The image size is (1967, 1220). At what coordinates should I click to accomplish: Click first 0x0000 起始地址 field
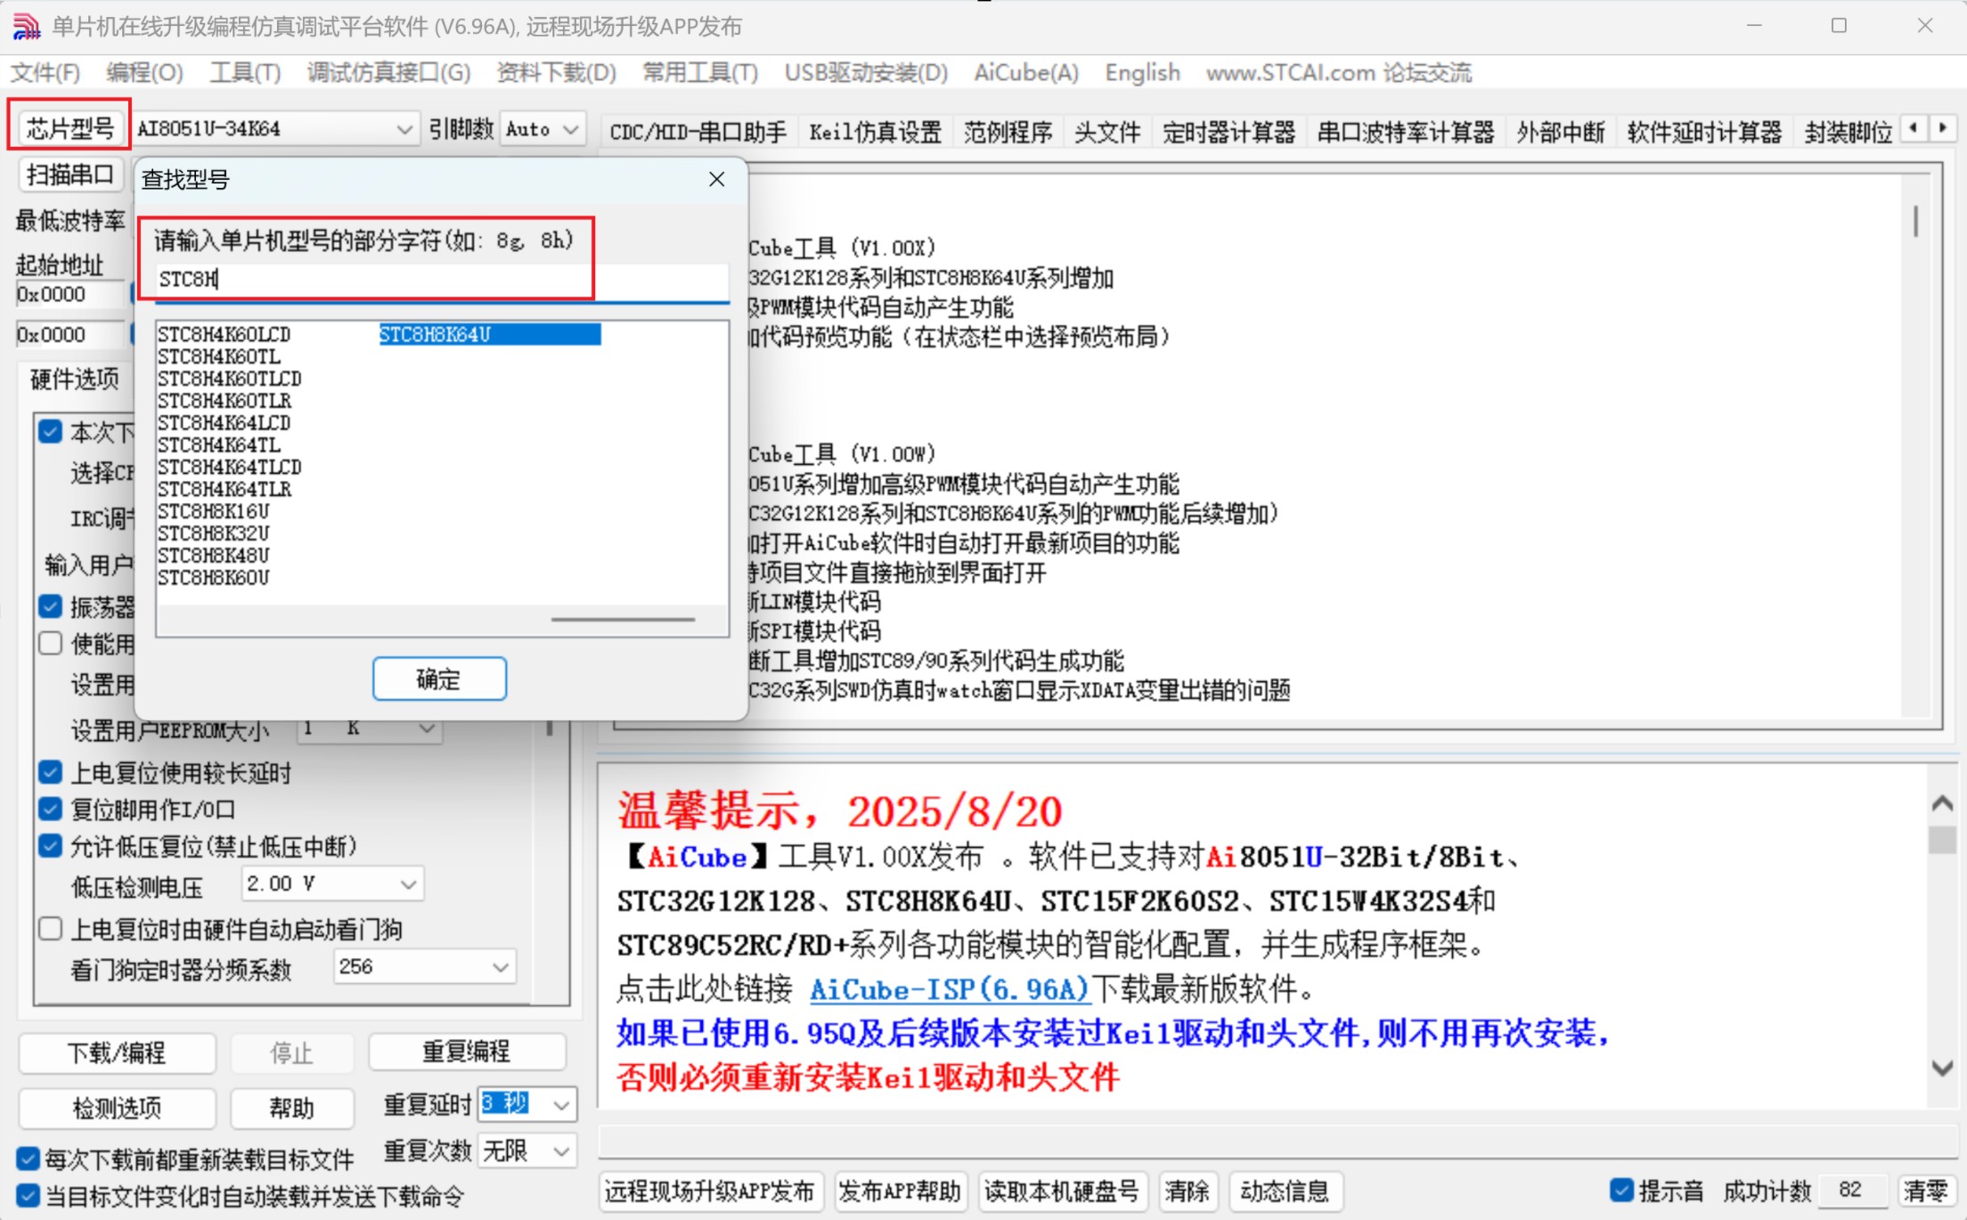69,294
